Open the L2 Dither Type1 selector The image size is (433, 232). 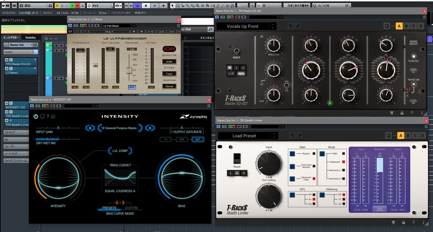(169, 74)
